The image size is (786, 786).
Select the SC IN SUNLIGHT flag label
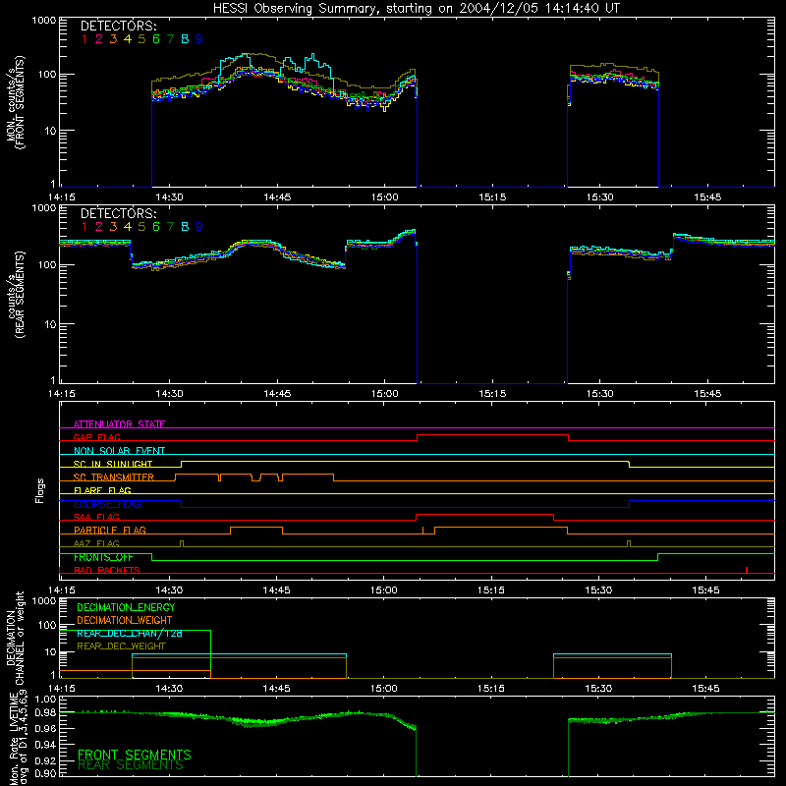click(113, 464)
